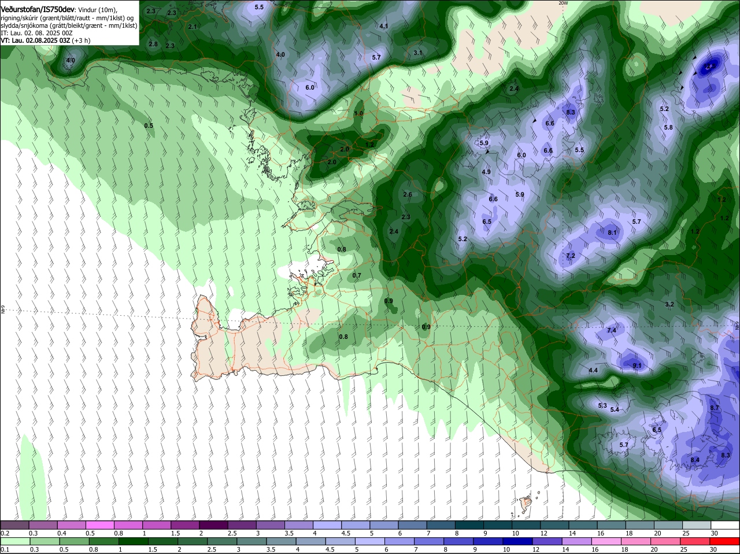Screen dimensions: 740x554
Task: Click the 0.4 label in the snow legend
Action: point(61,533)
